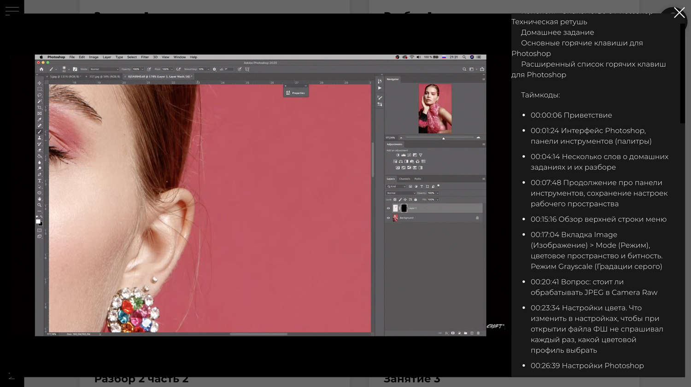
Task: Switch to the Channels tab
Action: (404, 179)
